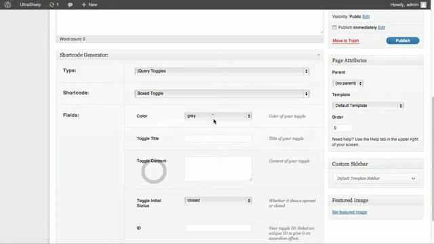The height and width of the screenshot is (244, 434).
Task: Open the Custom Sidebar dropdown
Action: [376, 178]
